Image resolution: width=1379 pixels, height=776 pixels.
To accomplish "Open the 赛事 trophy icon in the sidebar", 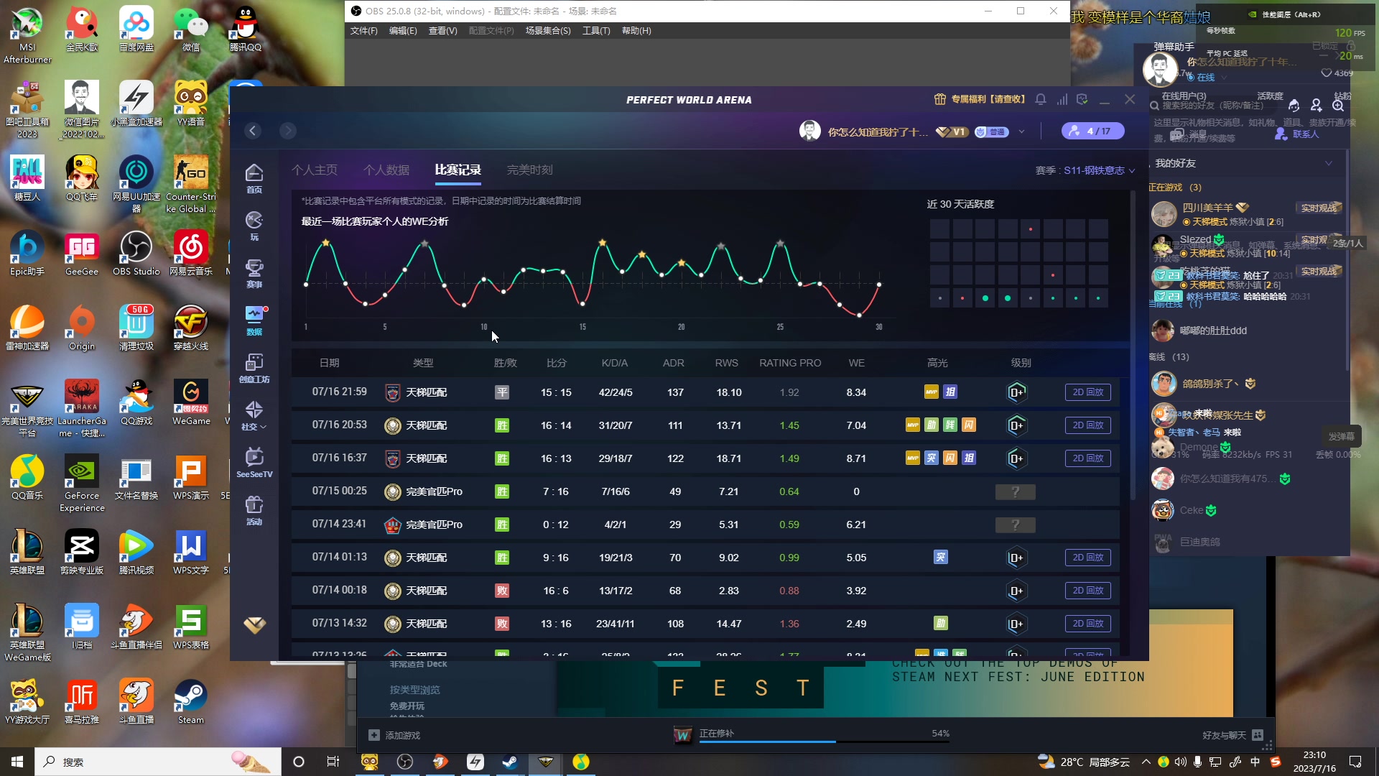I will (254, 273).
